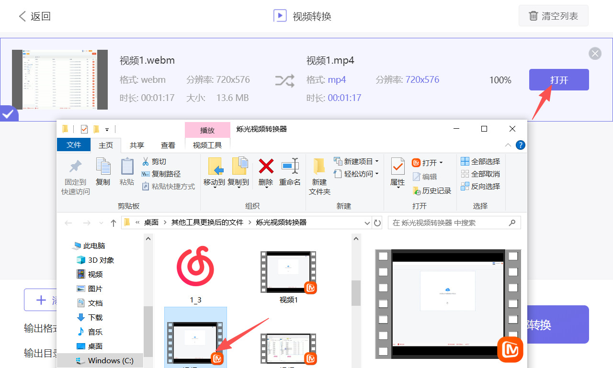Click the purple 打开 open button
The width and height of the screenshot is (613, 368).
pos(558,80)
